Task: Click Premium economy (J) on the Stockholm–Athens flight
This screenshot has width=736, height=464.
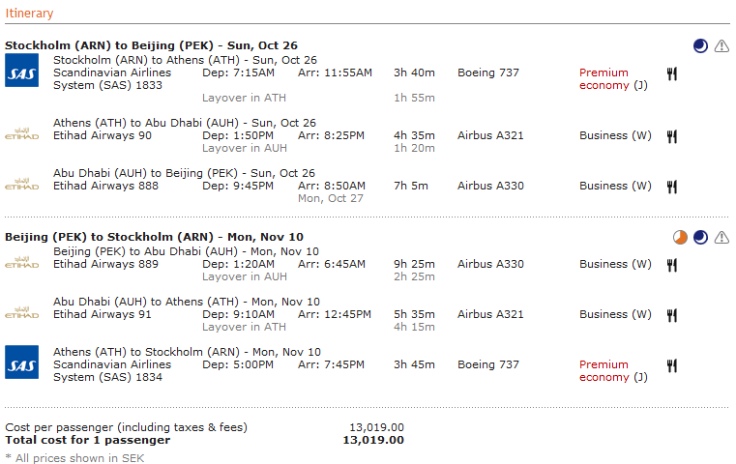Action: click(613, 79)
